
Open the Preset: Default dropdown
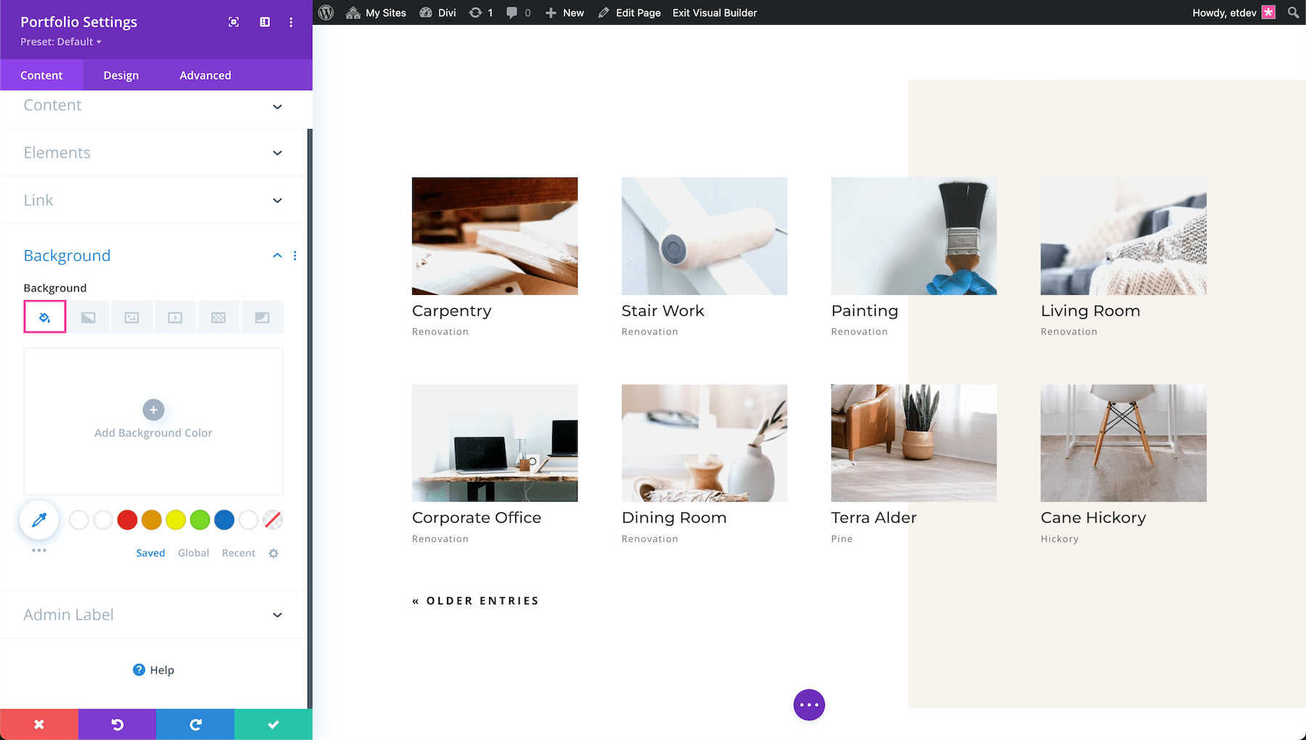coord(60,41)
